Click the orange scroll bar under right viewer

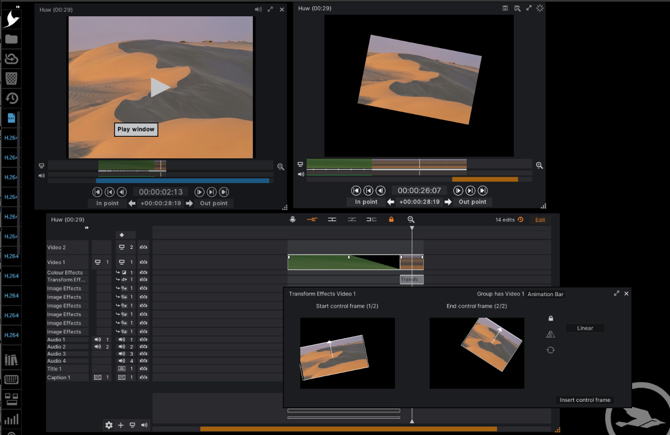[485, 179]
